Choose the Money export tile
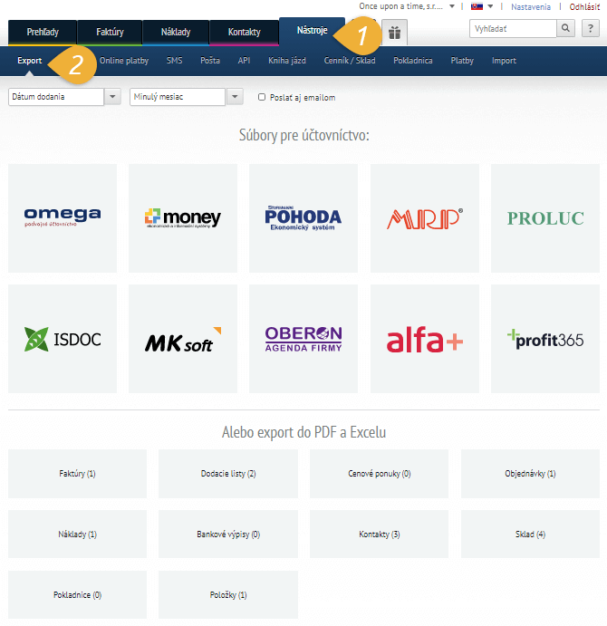The image size is (607, 626). [x=183, y=218]
